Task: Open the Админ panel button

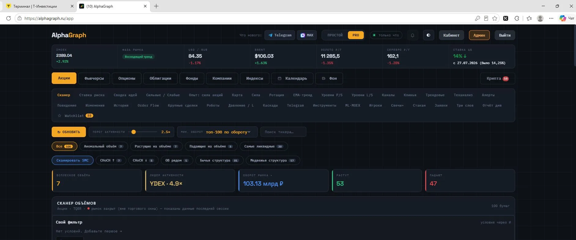Action: 479,35
